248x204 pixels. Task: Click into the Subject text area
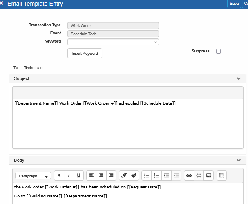click(x=127, y=123)
